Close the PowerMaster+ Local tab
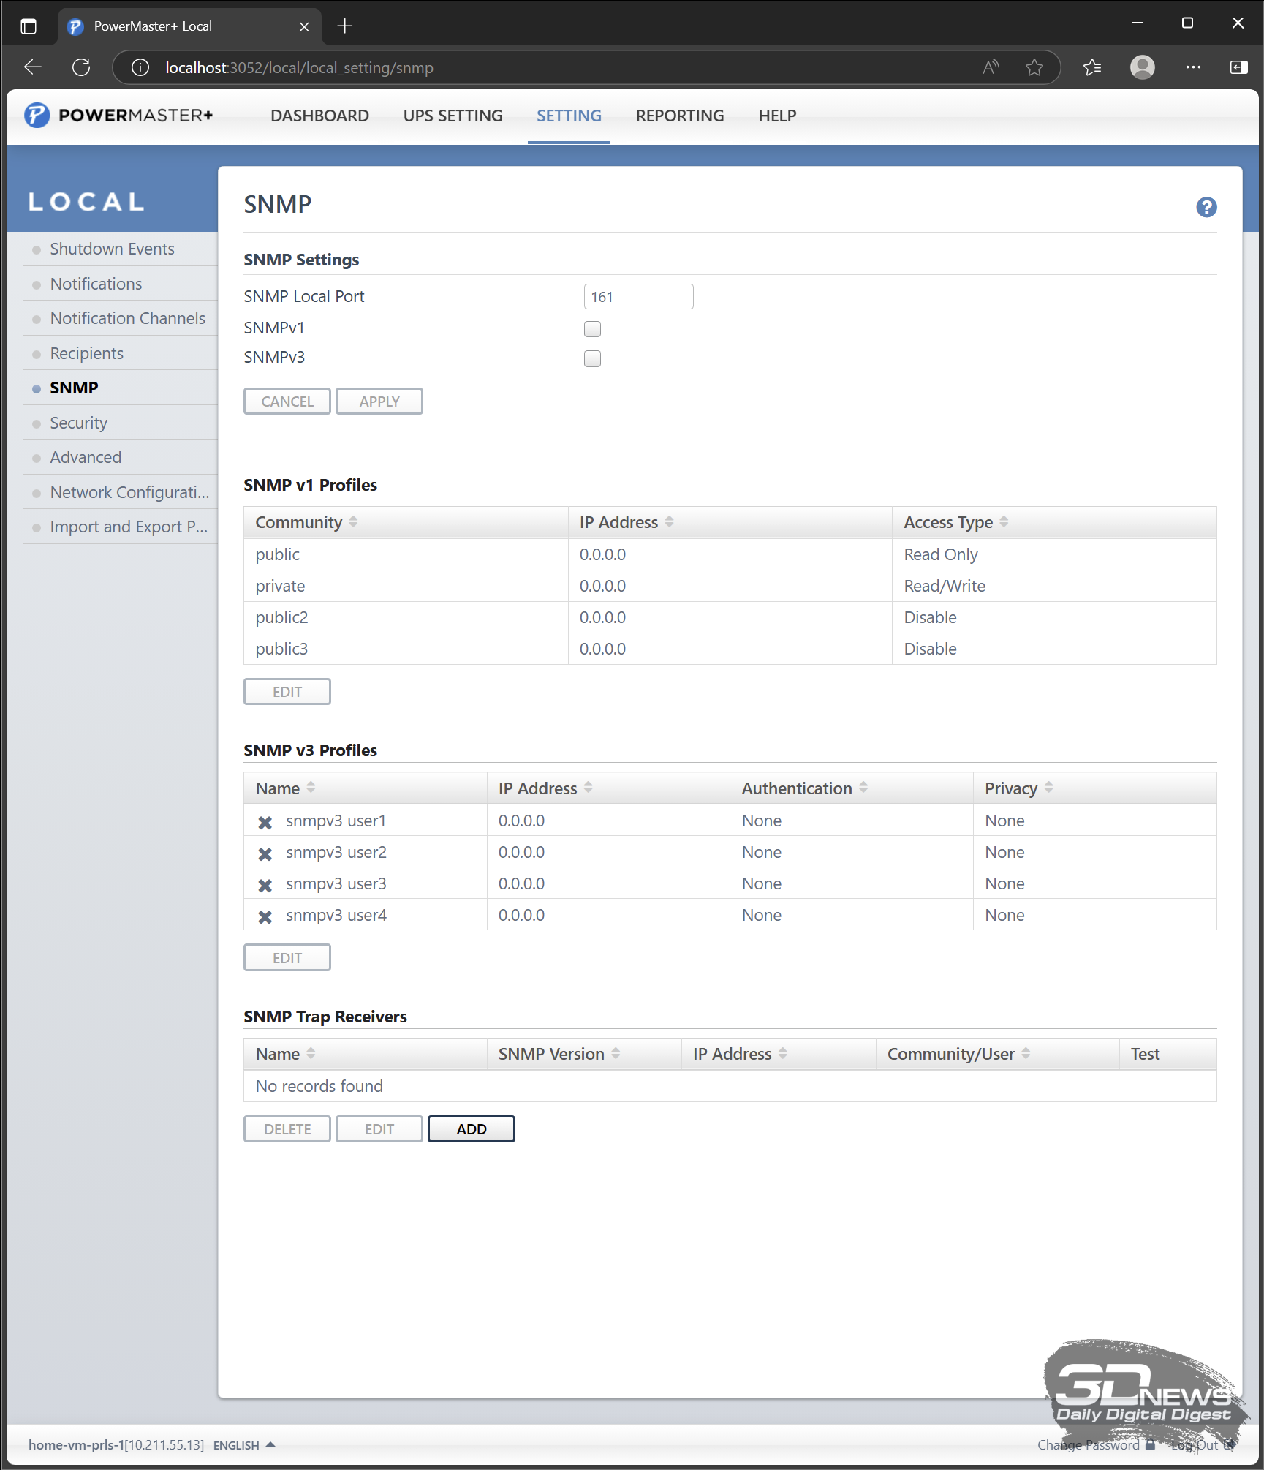1264x1470 pixels. point(304,26)
